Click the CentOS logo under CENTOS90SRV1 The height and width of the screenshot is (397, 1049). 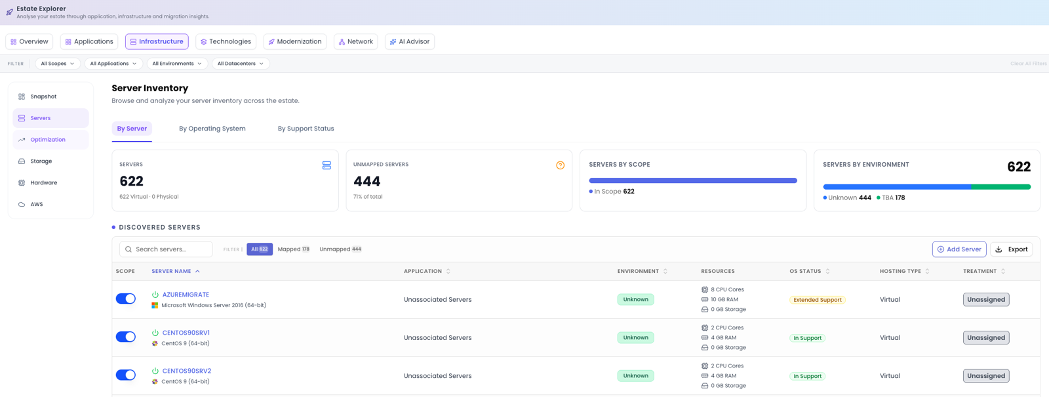click(x=155, y=343)
